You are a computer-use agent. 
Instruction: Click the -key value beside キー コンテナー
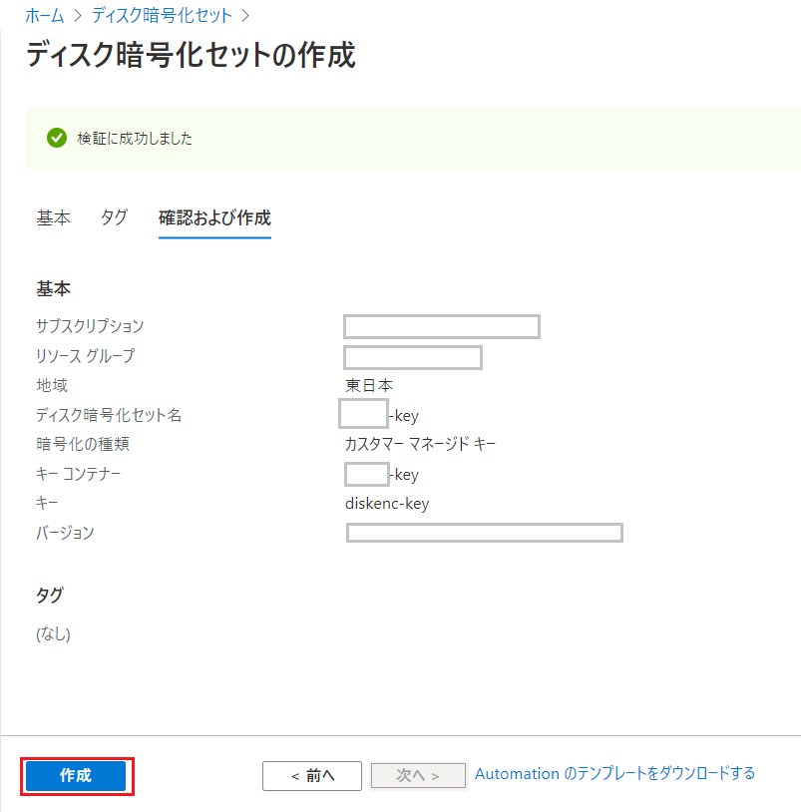coord(404,475)
